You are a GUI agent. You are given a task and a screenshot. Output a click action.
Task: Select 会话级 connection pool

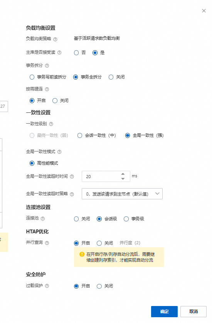99,219
